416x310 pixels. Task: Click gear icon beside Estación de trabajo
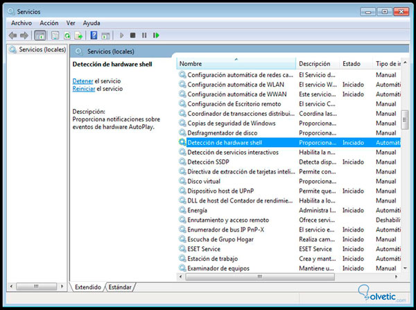tap(182, 258)
